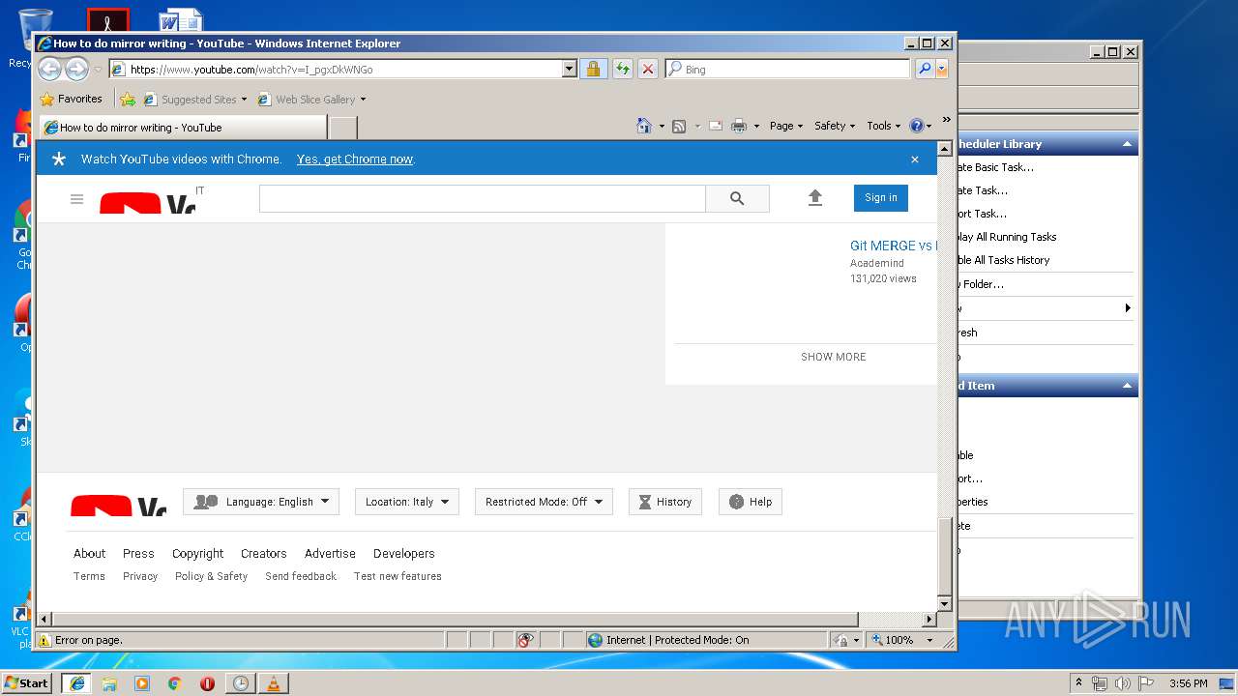Click 'Yes, get Chrome now' link

point(355,159)
